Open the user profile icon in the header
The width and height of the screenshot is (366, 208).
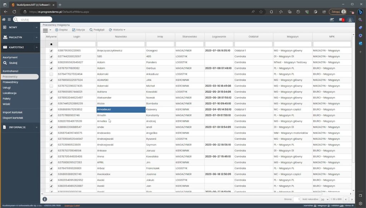(350, 20)
